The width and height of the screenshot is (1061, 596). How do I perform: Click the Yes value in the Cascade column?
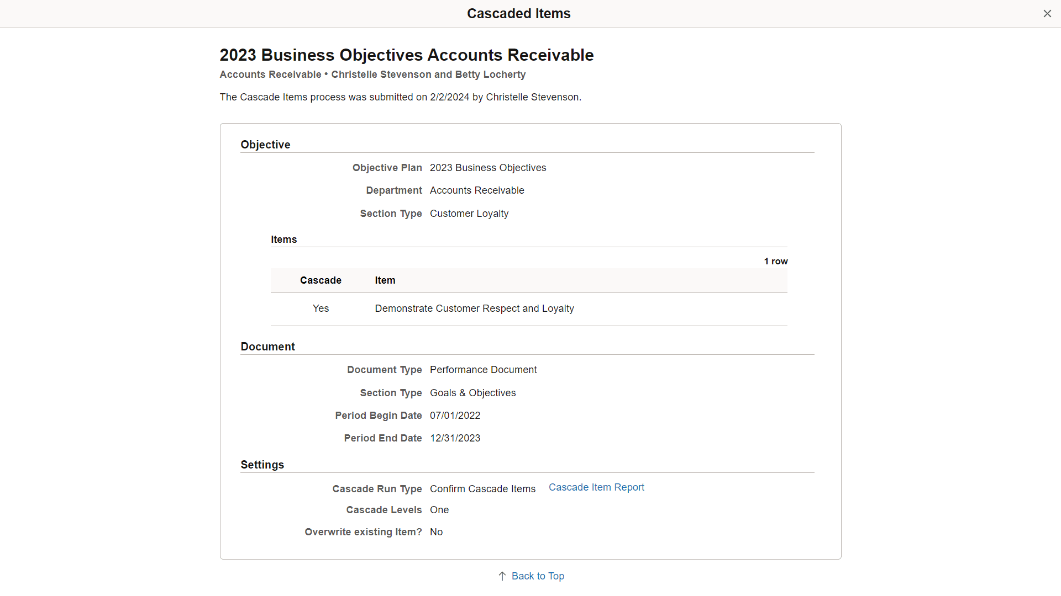pyautogui.click(x=321, y=308)
